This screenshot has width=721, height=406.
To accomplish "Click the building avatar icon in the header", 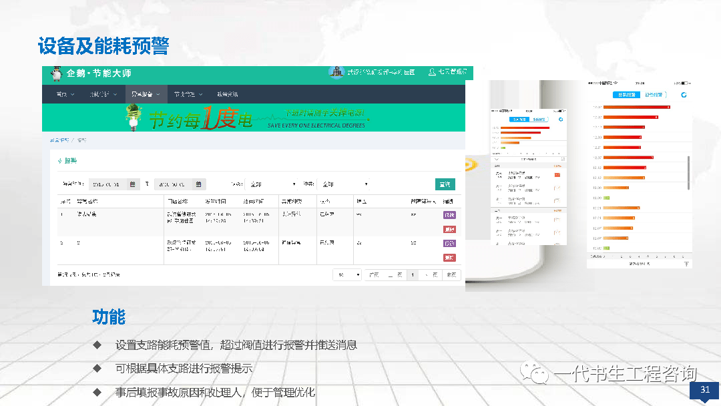I will (336, 72).
